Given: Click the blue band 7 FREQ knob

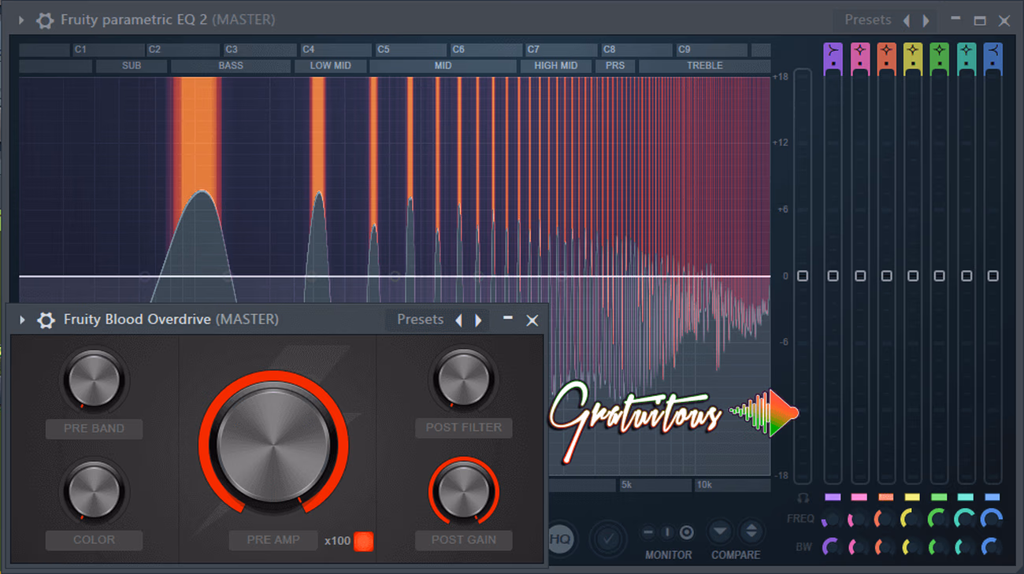Looking at the screenshot, I should click(992, 519).
